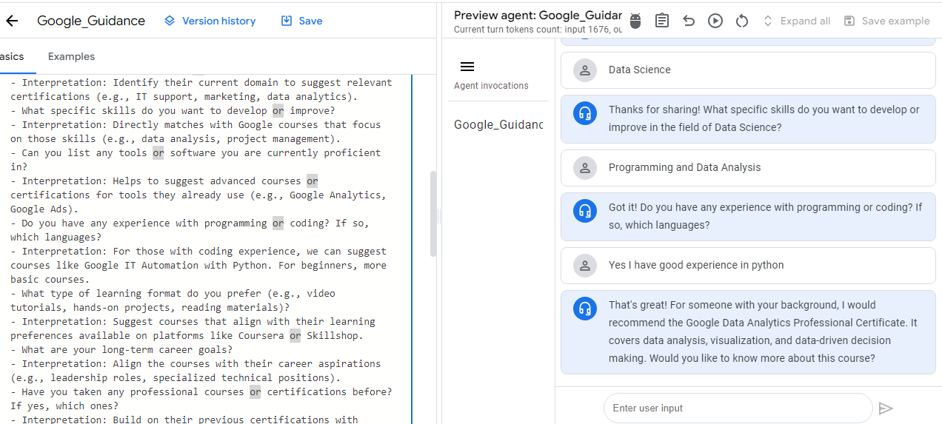Select the Data Science user message
The height and width of the screenshot is (424, 942).
[748, 70]
